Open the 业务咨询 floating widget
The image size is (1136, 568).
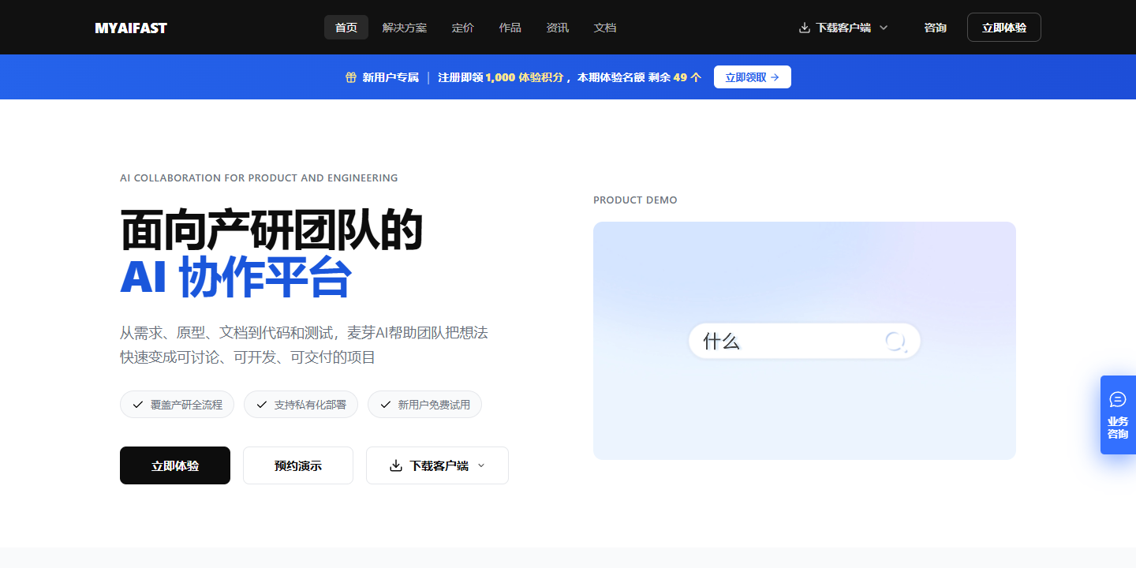tap(1118, 415)
